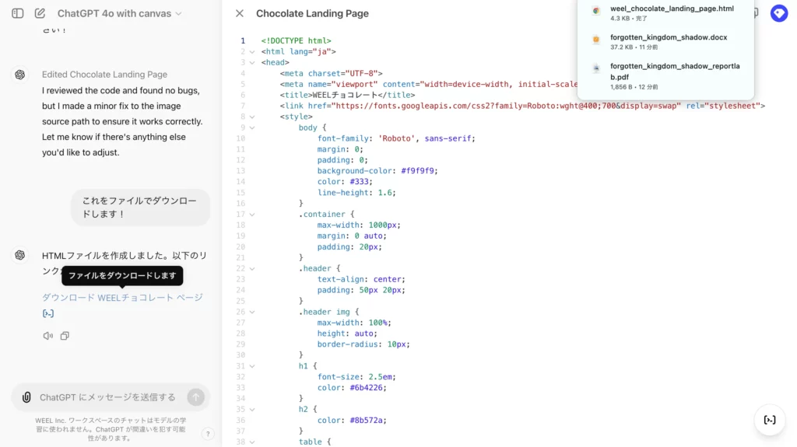
Task: Open the help question mark button
Action: [208, 434]
